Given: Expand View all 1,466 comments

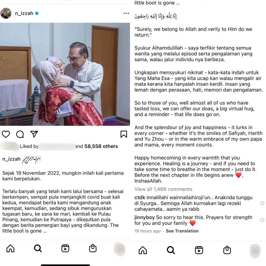Looking at the screenshot, I should pos(163,189).
